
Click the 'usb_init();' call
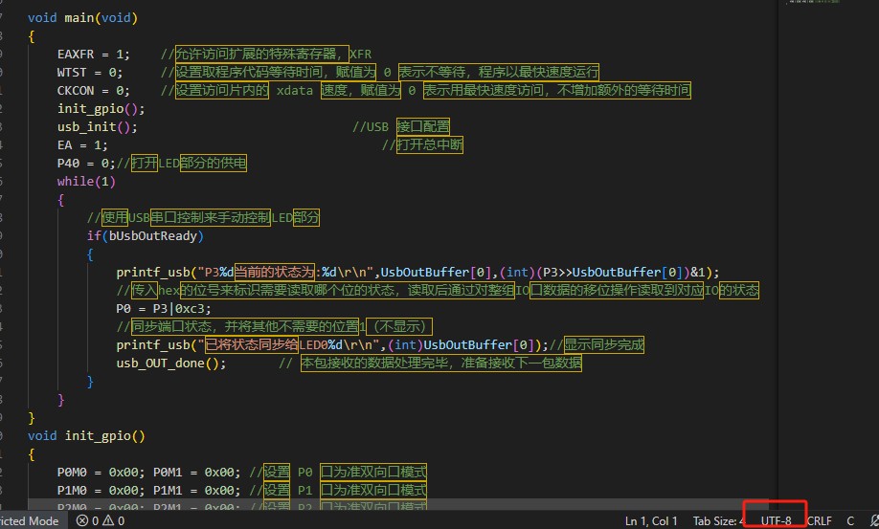pyautogui.click(x=97, y=127)
